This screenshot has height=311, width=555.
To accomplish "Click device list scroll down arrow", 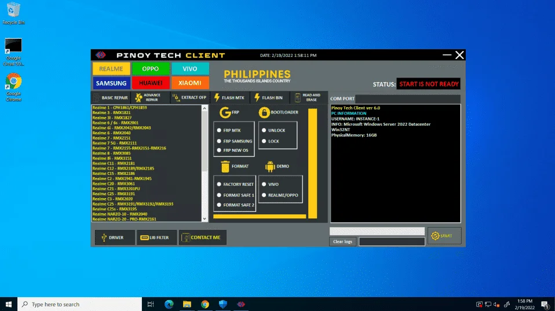I will pyautogui.click(x=205, y=219).
